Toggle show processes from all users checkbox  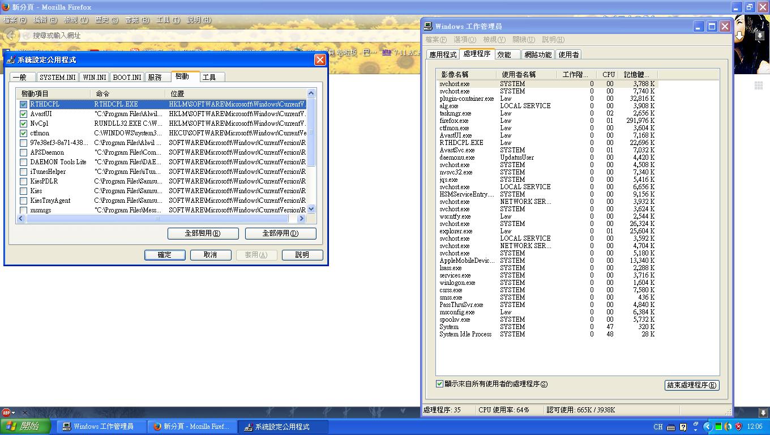coord(439,383)
